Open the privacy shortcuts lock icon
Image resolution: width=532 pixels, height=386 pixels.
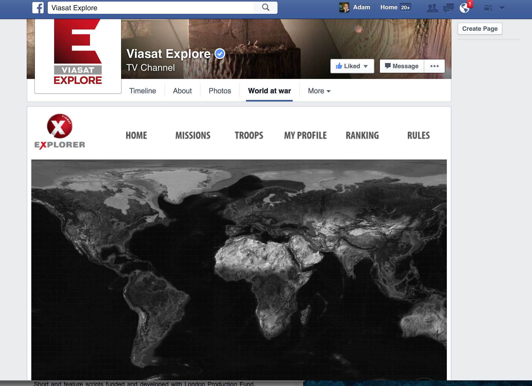coord(488,8)
